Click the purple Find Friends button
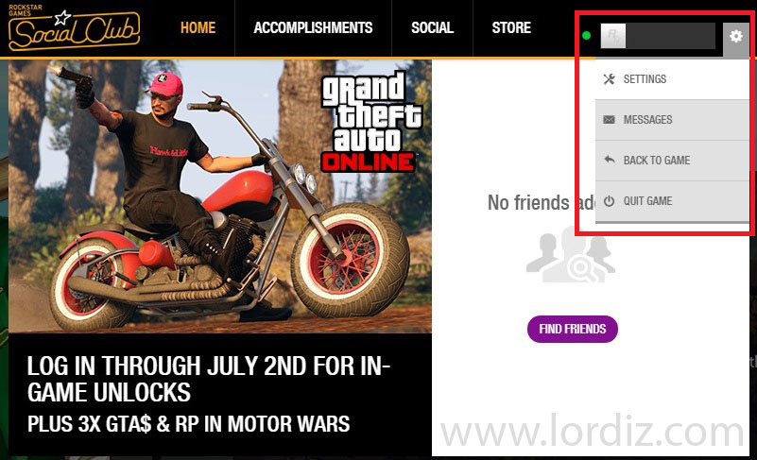This screenshot has width=757, height=460. pyautogui.click(x=573, y=330)
